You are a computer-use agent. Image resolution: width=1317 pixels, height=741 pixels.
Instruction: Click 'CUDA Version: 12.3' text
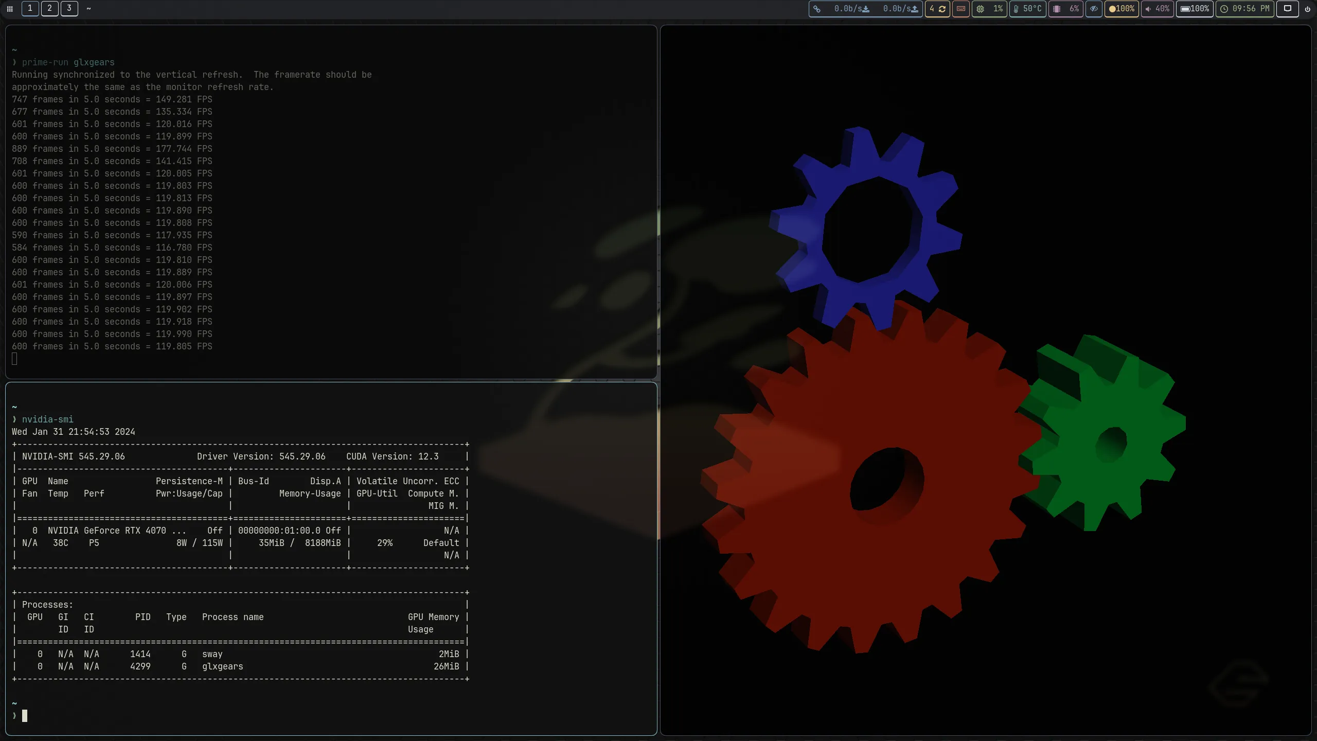click(393, 456)
